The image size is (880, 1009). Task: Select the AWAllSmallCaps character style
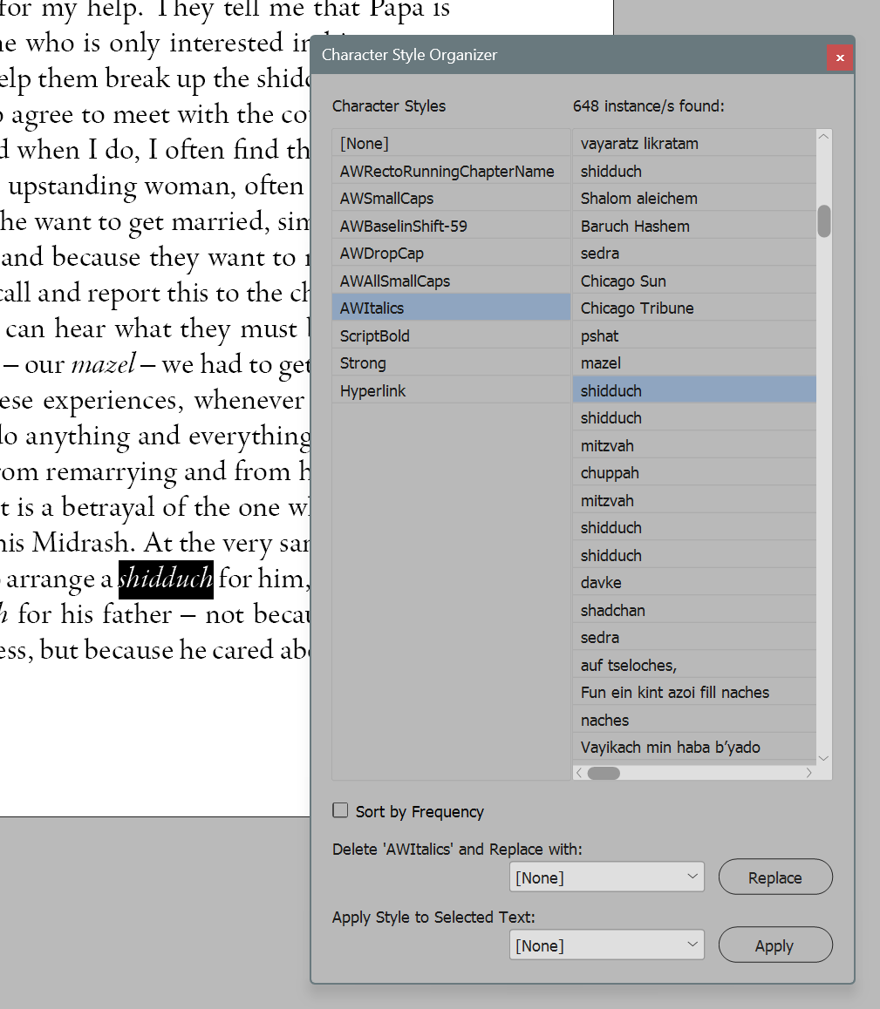pos(451,281)
